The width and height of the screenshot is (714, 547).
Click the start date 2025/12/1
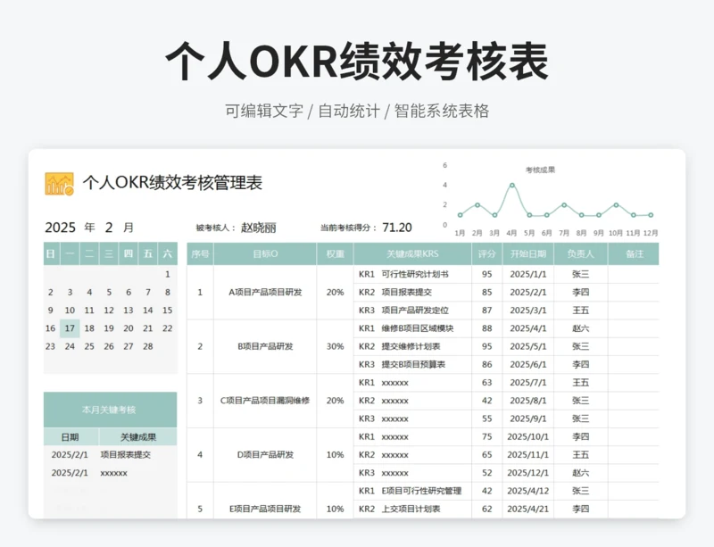click(x=528, y=473)
